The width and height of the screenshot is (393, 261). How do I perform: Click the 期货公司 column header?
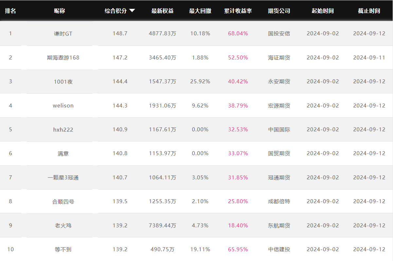[x=279, y=11]
